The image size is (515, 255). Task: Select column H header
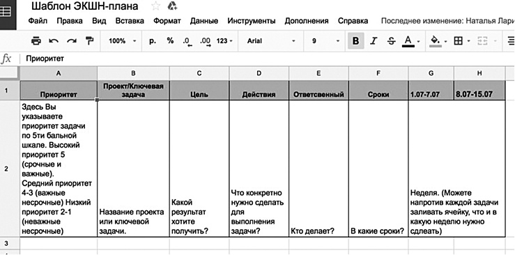click(480, 74)
